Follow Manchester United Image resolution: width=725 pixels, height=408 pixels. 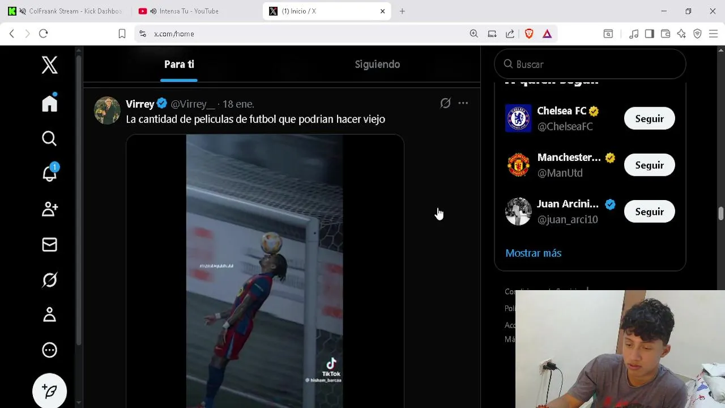click(649, 165)
